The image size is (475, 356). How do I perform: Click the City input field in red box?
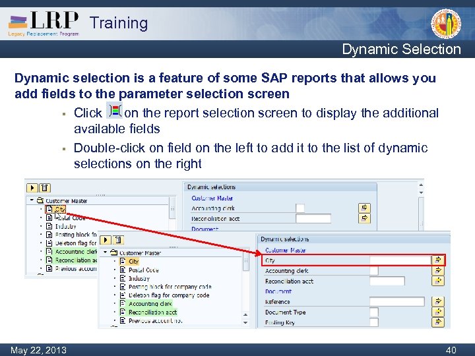[x=400, y=260]
